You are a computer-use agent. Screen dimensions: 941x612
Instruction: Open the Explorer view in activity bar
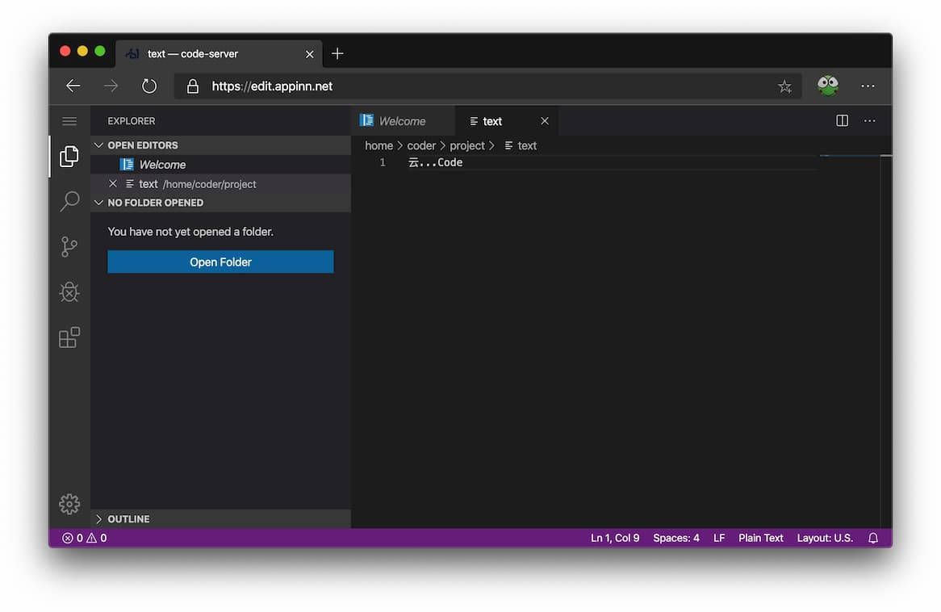coord(69,157)
